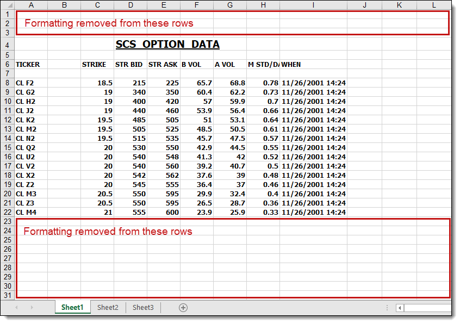Select row 6 header
The height and width of the screenshot is (324, 460).
pos(7,64)
